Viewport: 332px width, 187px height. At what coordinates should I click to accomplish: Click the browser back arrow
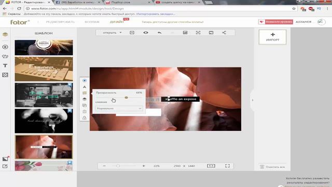click(x=5, y=9)
